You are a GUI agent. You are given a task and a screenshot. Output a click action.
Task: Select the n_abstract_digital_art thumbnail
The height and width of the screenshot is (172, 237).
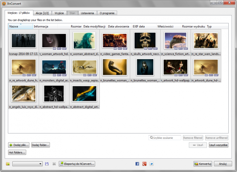(84, 93)
